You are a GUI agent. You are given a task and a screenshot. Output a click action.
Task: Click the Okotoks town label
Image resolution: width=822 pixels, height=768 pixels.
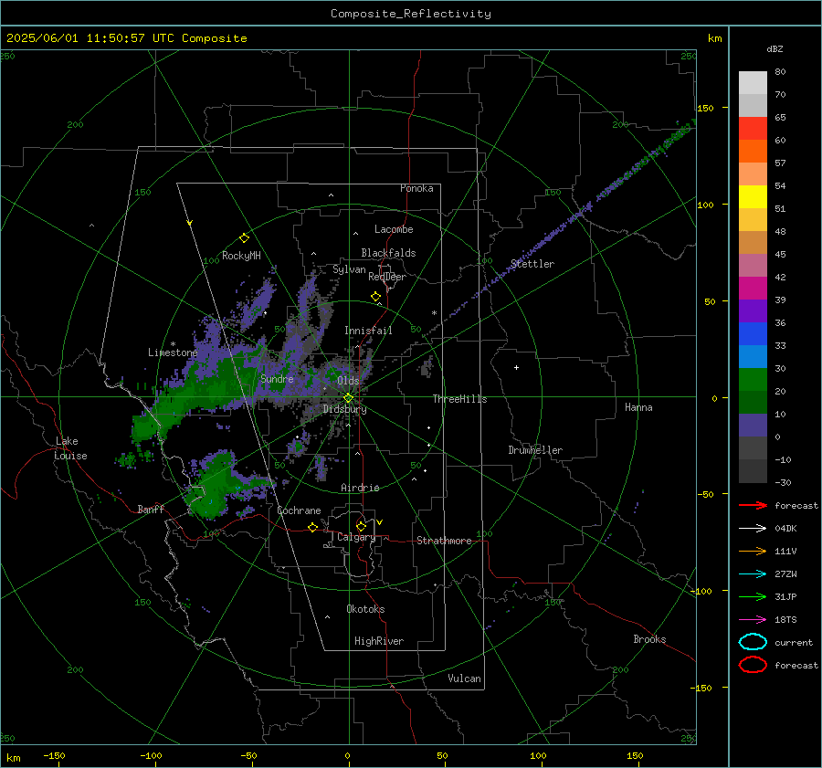365,609
